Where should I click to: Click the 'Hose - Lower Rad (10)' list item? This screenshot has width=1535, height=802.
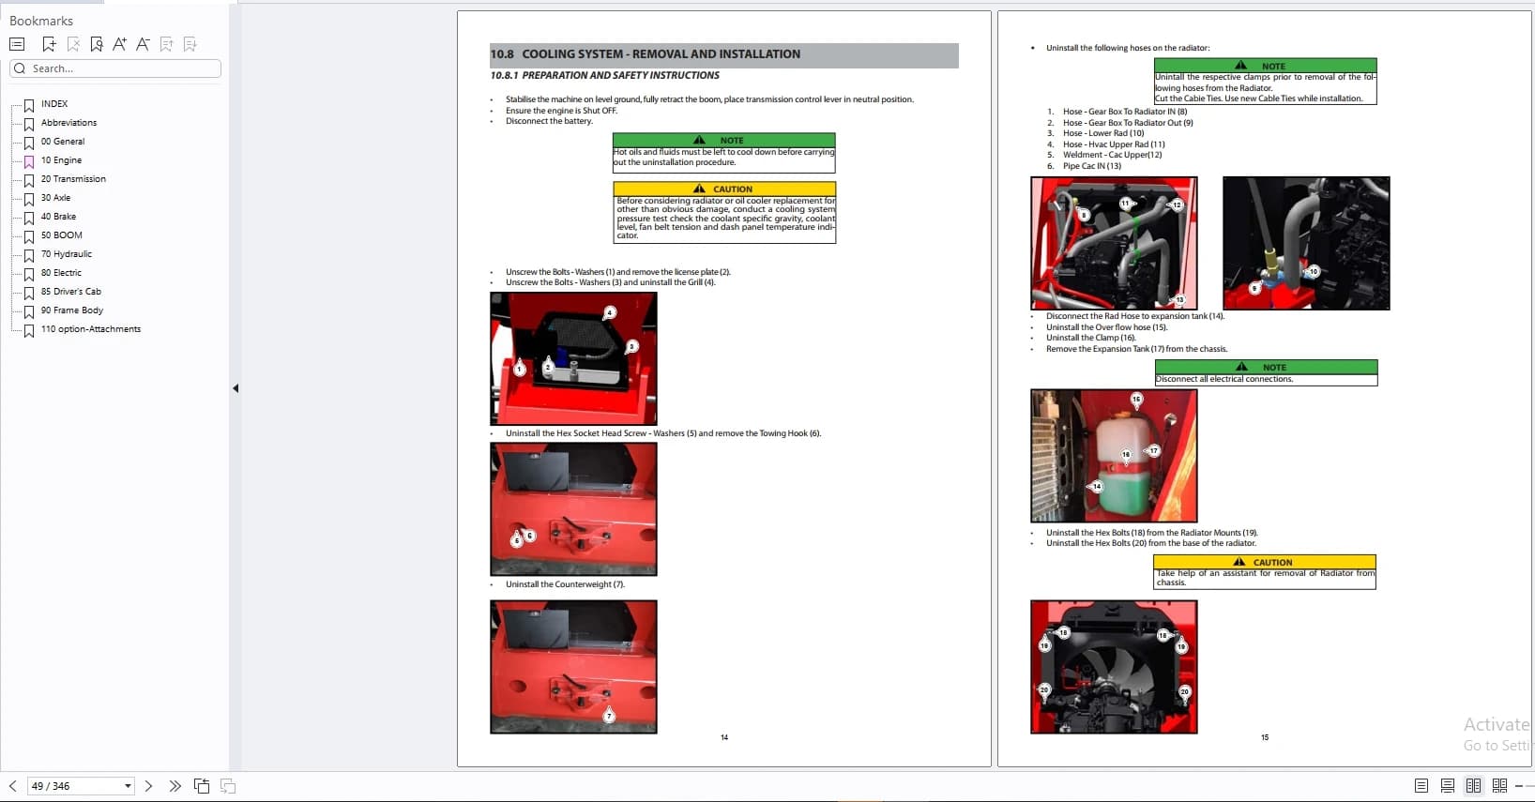1103,133
